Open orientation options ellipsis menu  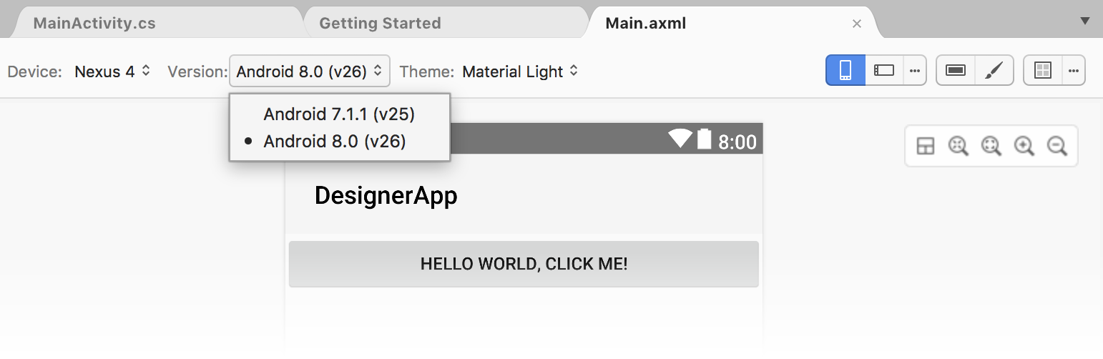point(915,70)
